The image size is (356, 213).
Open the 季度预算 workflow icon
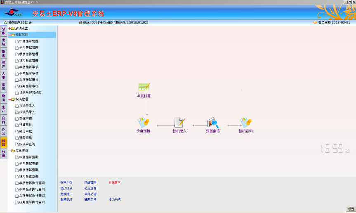[x=144, y=122]
